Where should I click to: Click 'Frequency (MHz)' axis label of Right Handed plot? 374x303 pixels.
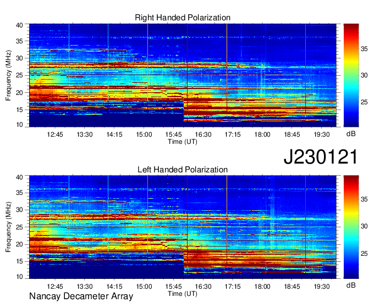(8, 75)
